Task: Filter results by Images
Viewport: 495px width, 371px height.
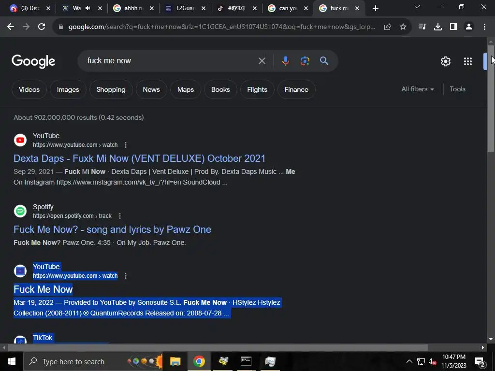Action: [68, 89]
